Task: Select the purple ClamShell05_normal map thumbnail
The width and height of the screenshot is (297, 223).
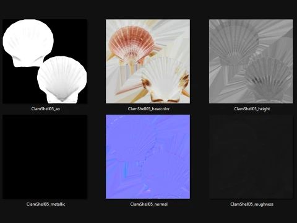Action: tap(148, 157)
